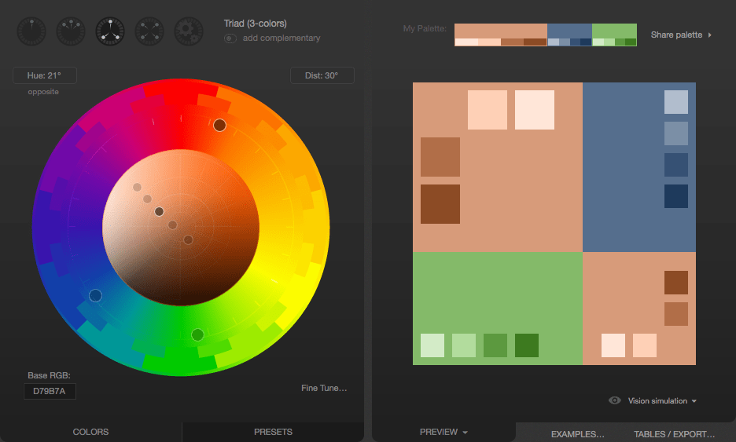The image size is (736, 442).
Task: Switch to the Presets tab
Action: (x=273, y=432)
